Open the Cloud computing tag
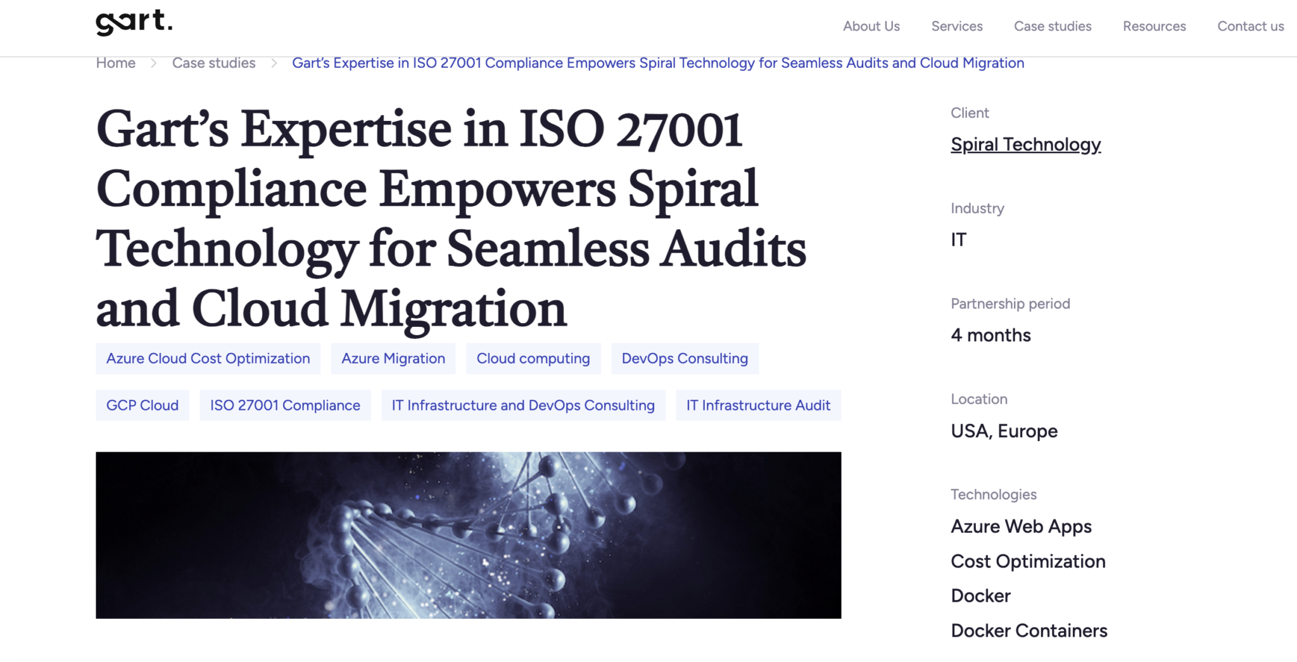Screen dimensions: 1297x662 pyautogui.click(x=533, y=359)
